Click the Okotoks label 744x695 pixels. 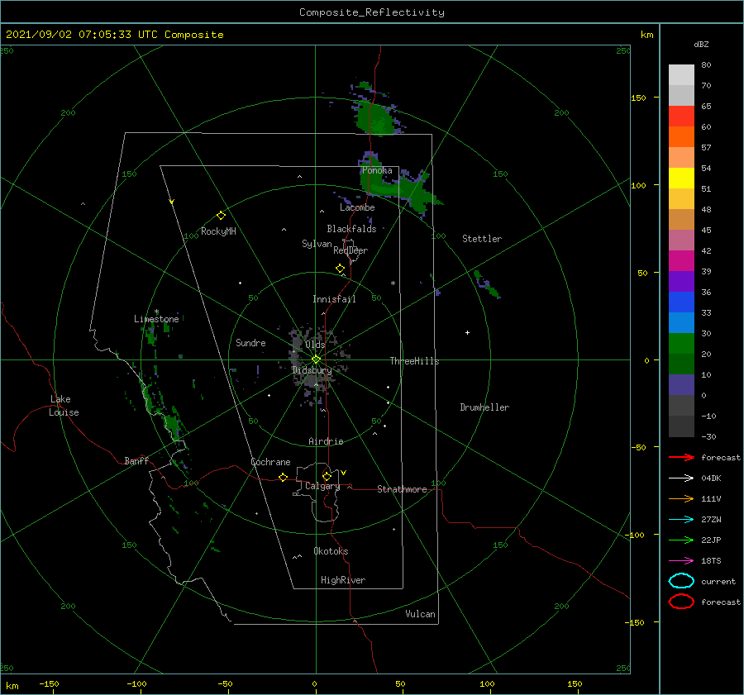pos(331,550)
